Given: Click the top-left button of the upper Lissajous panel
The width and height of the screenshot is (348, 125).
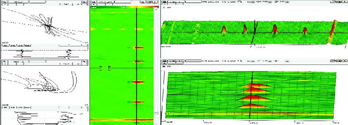Looking at the screenshot, I should click(x=5, y=2).
